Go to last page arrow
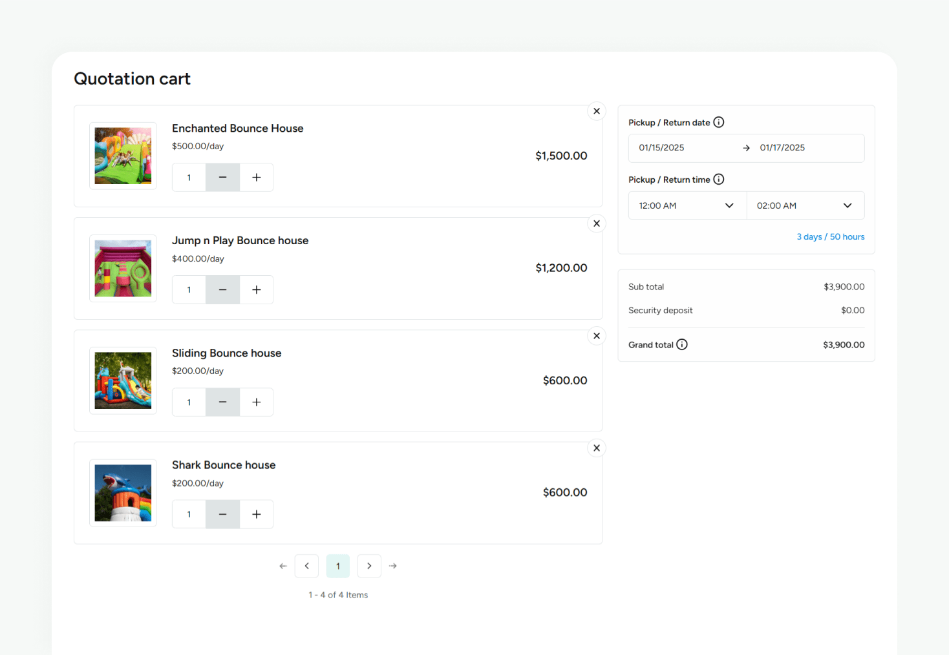The image size is (949, 655). coord(393,566)
